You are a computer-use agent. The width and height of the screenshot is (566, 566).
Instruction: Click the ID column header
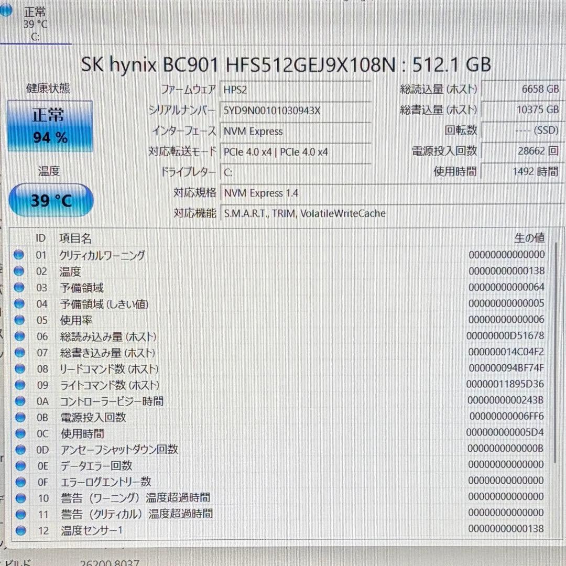point(40,238)
